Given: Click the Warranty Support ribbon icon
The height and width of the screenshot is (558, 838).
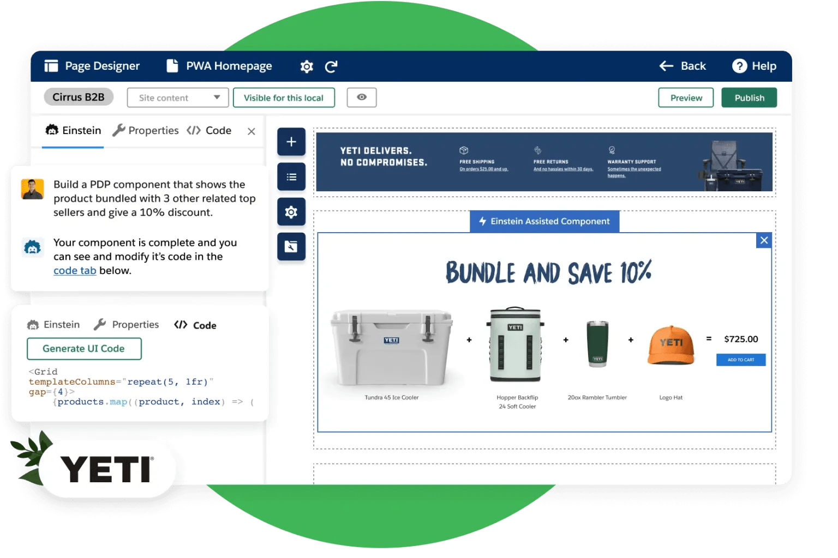Looking at the screenshot, I should (x=612, y=150).
